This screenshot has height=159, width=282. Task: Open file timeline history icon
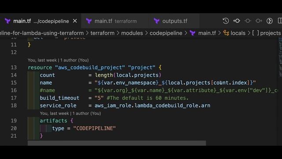coord(226,21)
